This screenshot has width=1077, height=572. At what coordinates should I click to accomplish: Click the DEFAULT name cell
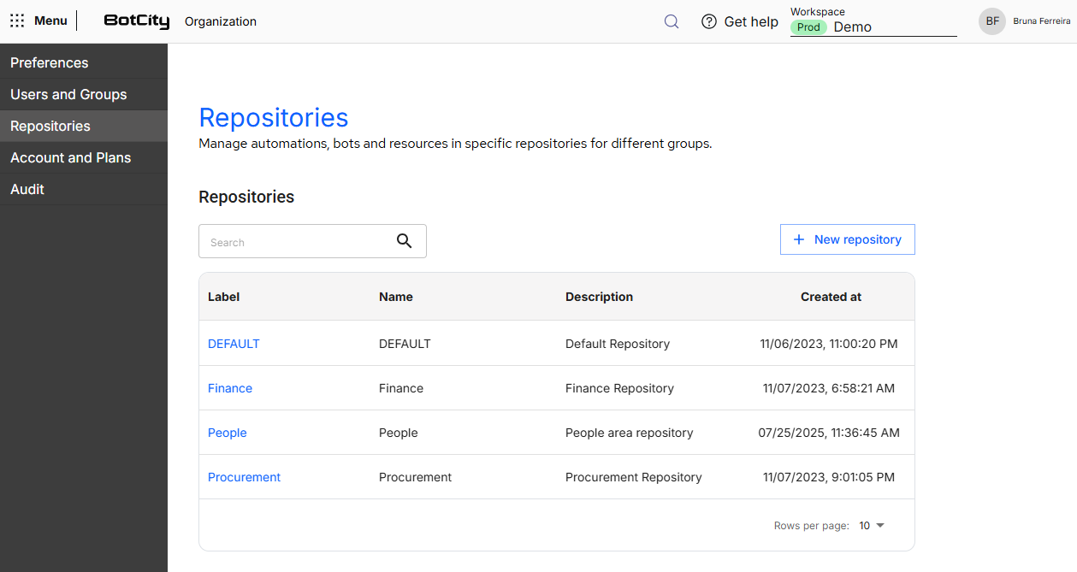point(405,344)
